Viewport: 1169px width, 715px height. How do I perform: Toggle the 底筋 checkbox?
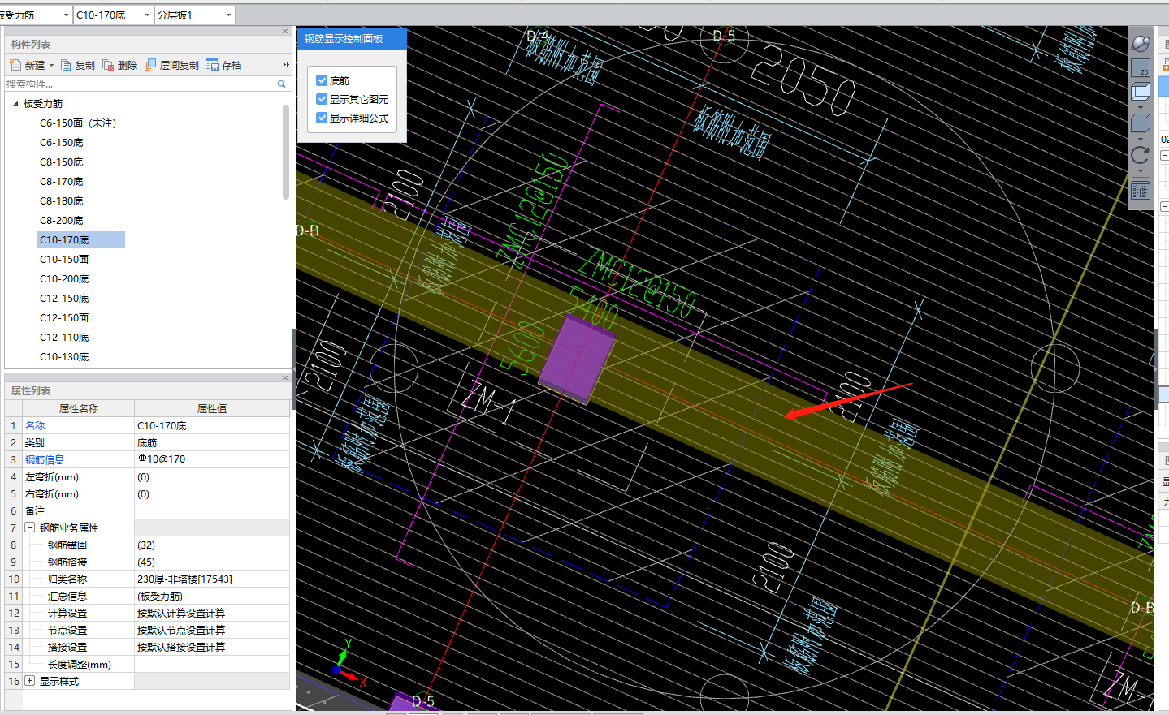tap(322, 80)
